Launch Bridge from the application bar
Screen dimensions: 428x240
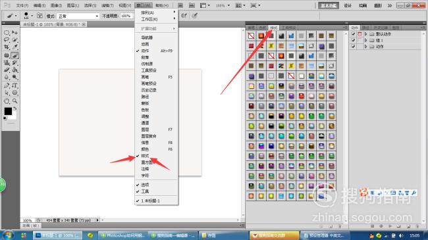click(180, 5)
